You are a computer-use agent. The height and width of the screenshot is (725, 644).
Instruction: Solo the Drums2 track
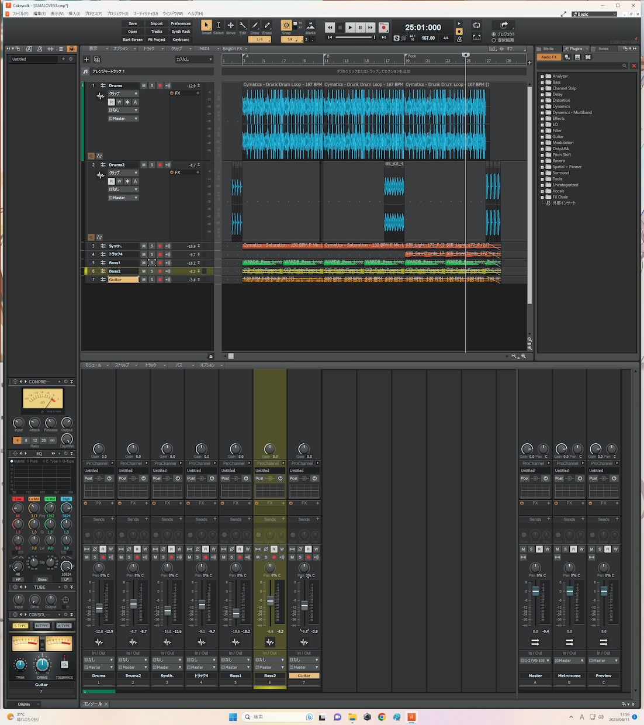152,165
